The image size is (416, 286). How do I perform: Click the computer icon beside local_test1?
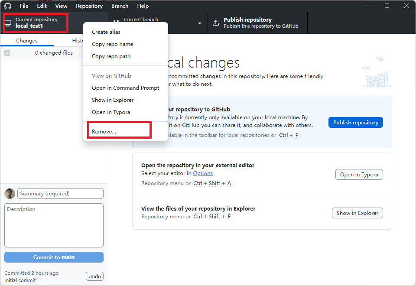(x=8, y=23)
